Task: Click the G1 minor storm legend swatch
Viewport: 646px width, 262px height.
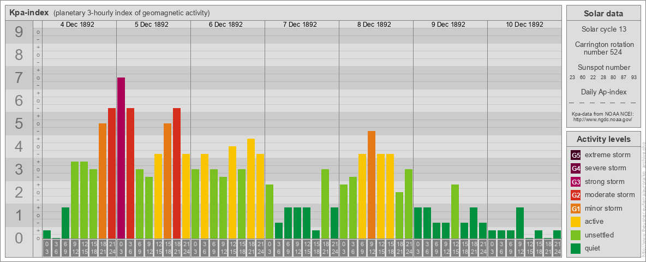Action: coord(576,209)
